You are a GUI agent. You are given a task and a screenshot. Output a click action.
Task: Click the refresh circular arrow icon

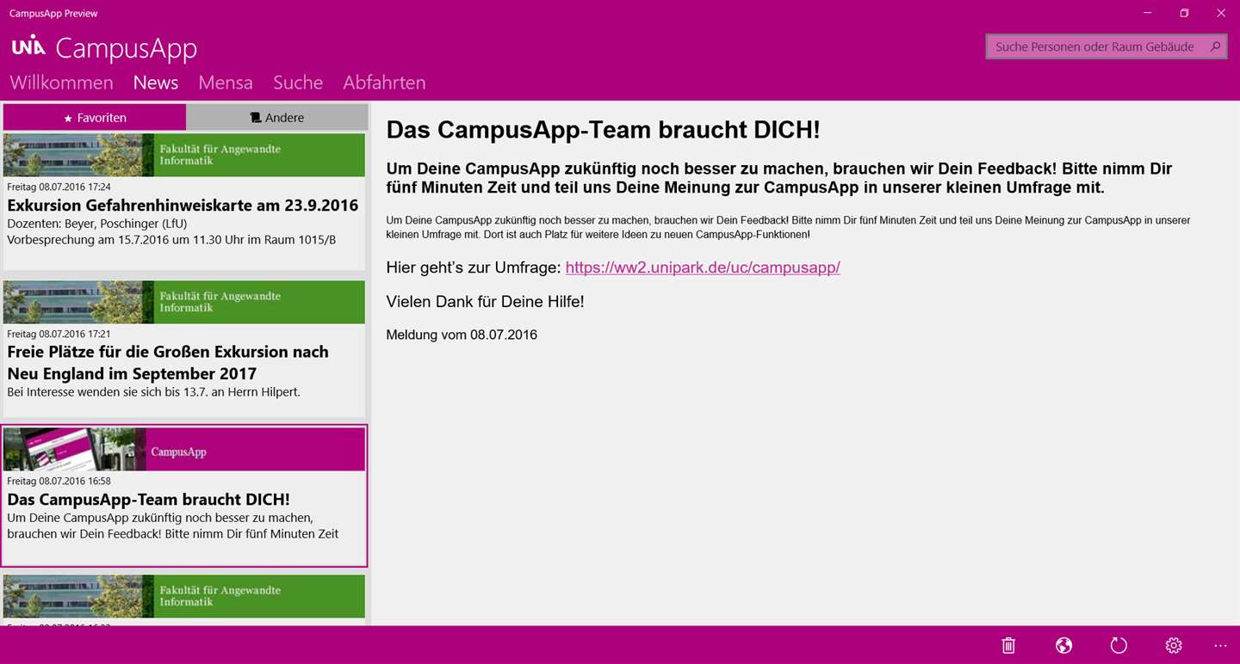click(1119, 645)
